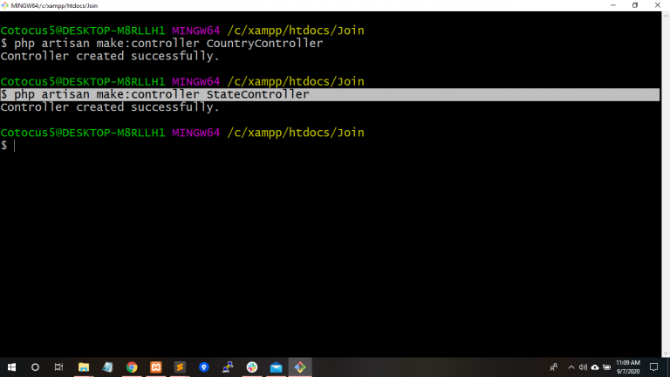Click the 11:09 AM clock and date
This screenshot has height=377, width=670.
click(627, 367)
